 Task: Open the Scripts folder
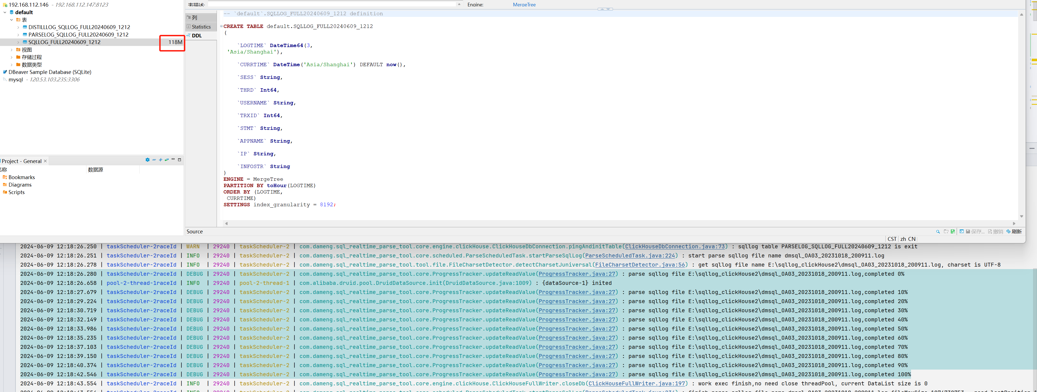17,192
